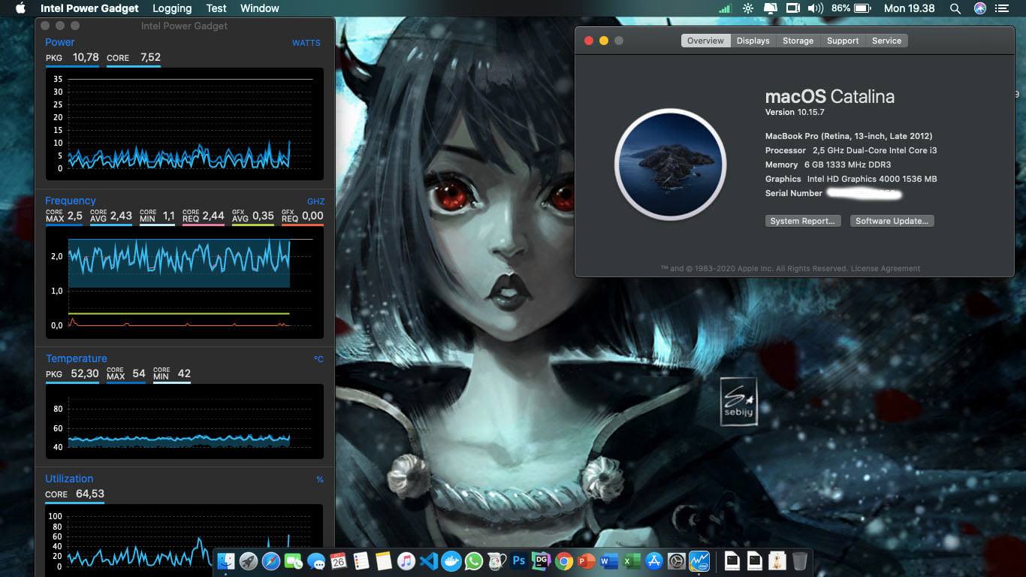This screenshot has width=1026, height=577.
Task: Open the photo document at the dock's right end
Action: coord(777,561)
